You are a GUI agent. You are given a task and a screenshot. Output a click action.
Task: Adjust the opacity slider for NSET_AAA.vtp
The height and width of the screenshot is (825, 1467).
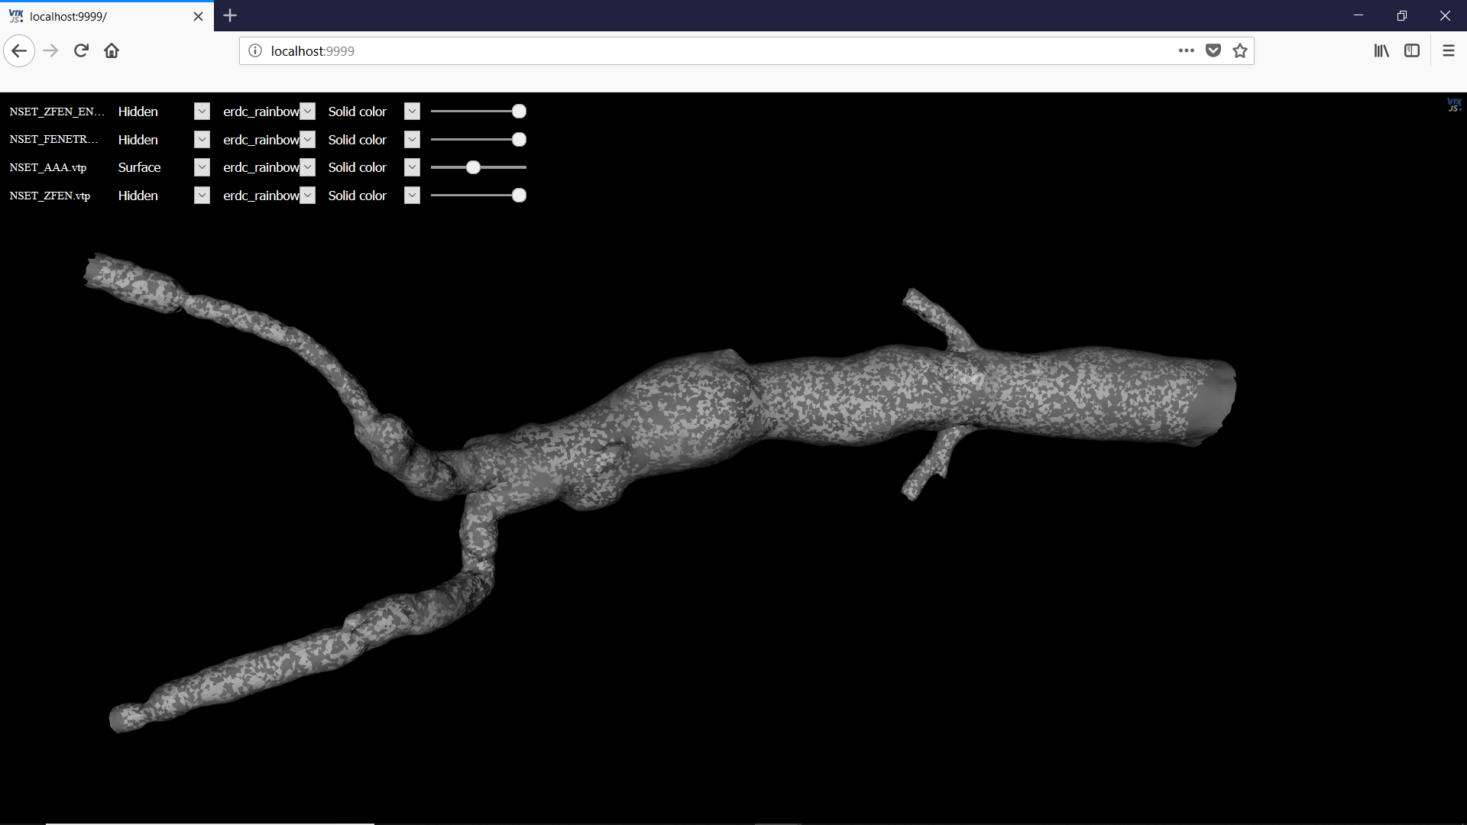[x=472, y=167]
